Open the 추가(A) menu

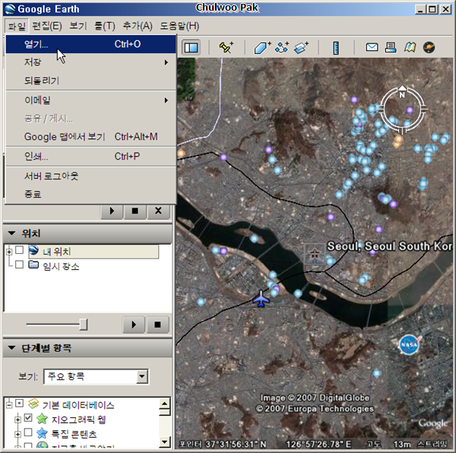(x=138, y=26)
